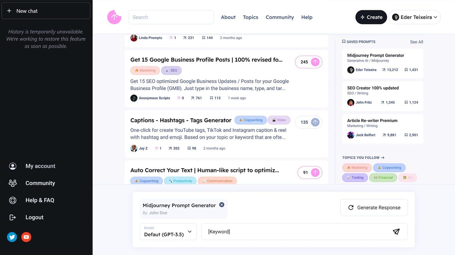
Task: Select the Trading topic tag
Action: pyautogui.click(x=355, y=178)
